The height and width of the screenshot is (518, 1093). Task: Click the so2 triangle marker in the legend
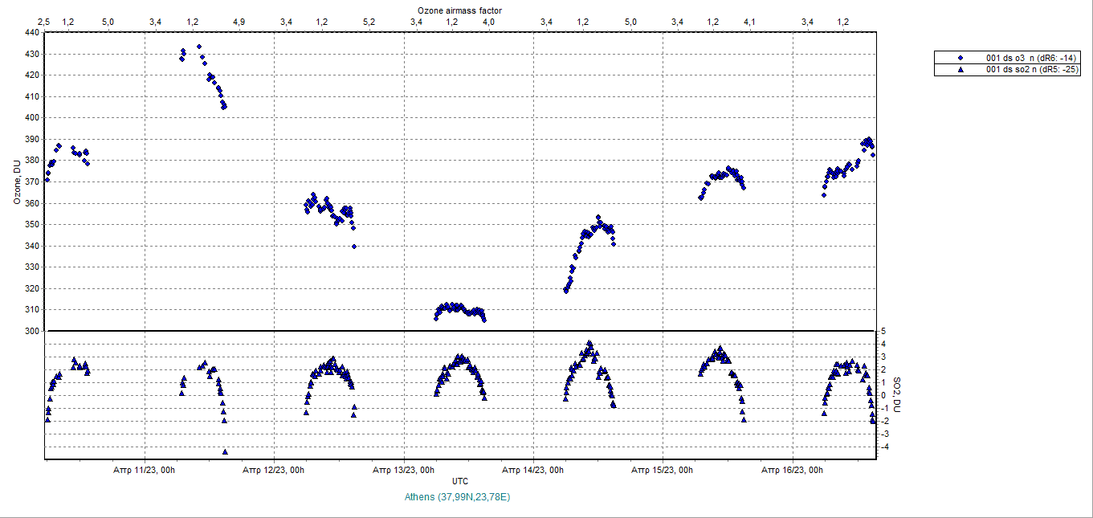pos(960,70)
